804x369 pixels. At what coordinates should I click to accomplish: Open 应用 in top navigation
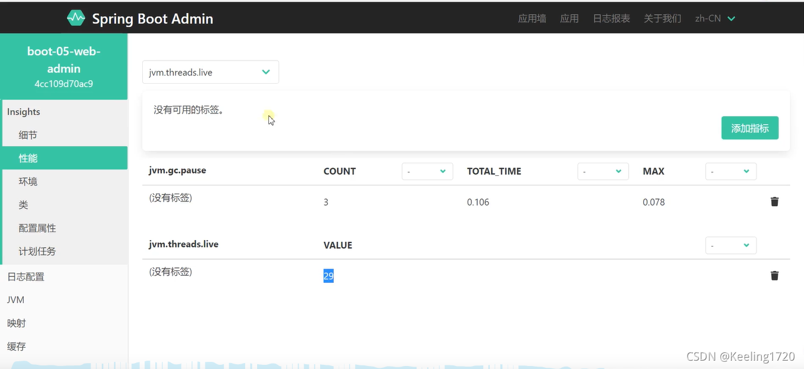(570, 18)
